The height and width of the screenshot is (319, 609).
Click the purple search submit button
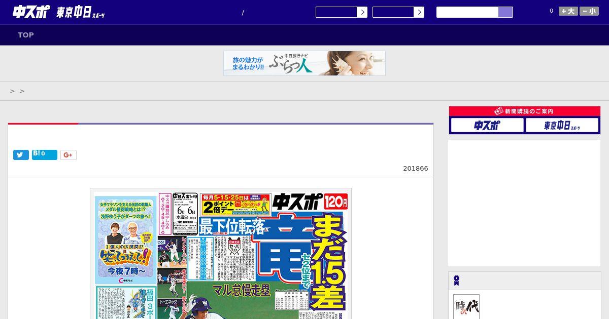point(505,12)
